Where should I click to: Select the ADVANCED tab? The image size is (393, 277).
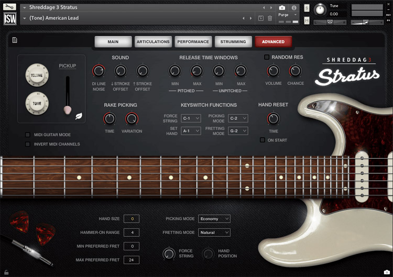(x=273, y=41)
